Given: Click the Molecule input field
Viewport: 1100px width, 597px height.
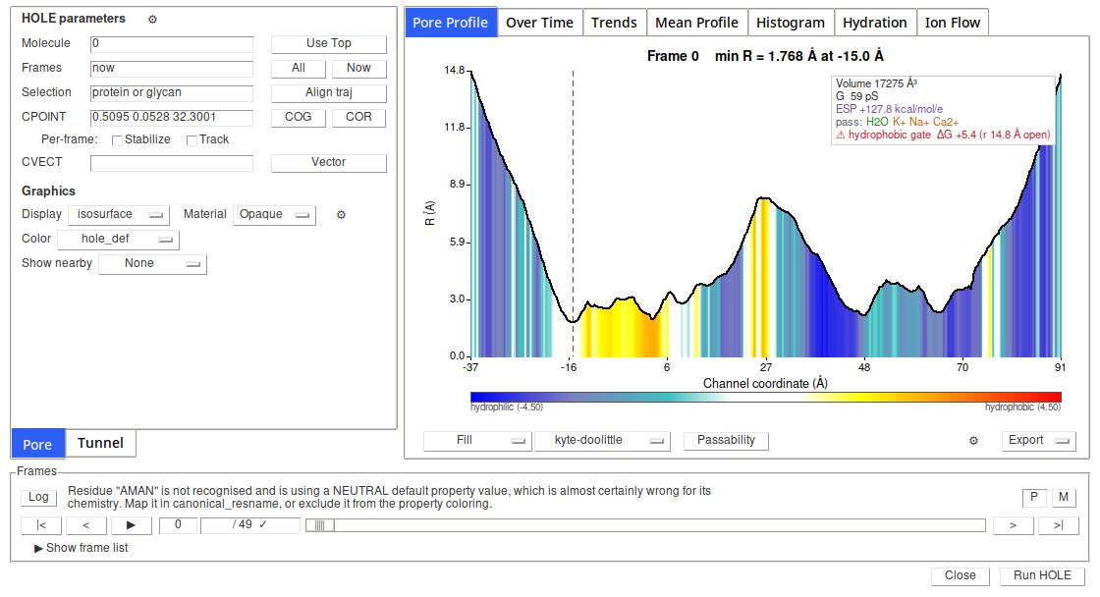Looking at the screenshot, I should [x=172, y=43].
